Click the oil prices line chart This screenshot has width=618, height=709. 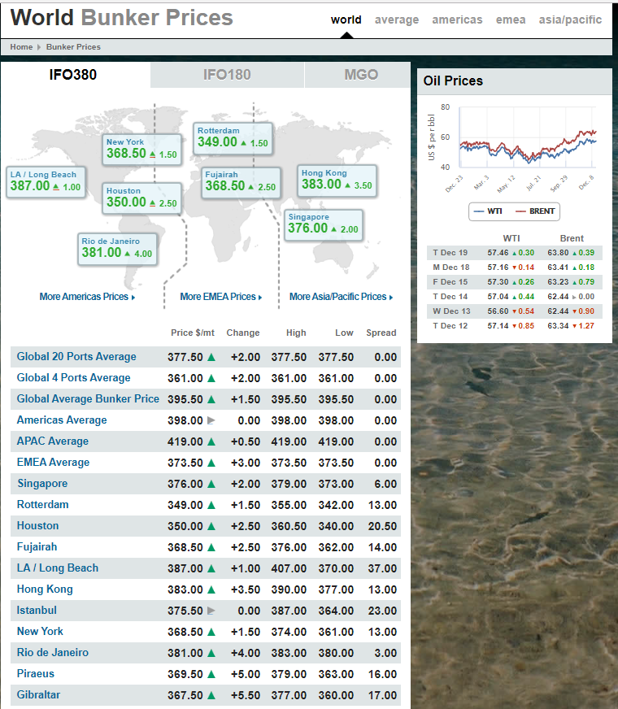528,137
